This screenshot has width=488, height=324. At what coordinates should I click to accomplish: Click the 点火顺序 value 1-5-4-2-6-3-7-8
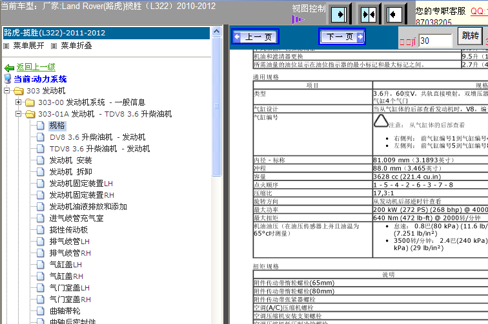click(x=413, y=185)
